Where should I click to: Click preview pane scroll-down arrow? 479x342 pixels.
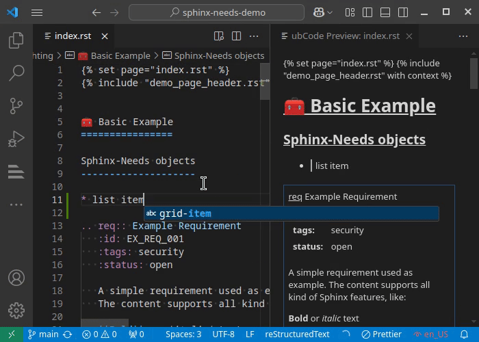click(x=474, y=321)
